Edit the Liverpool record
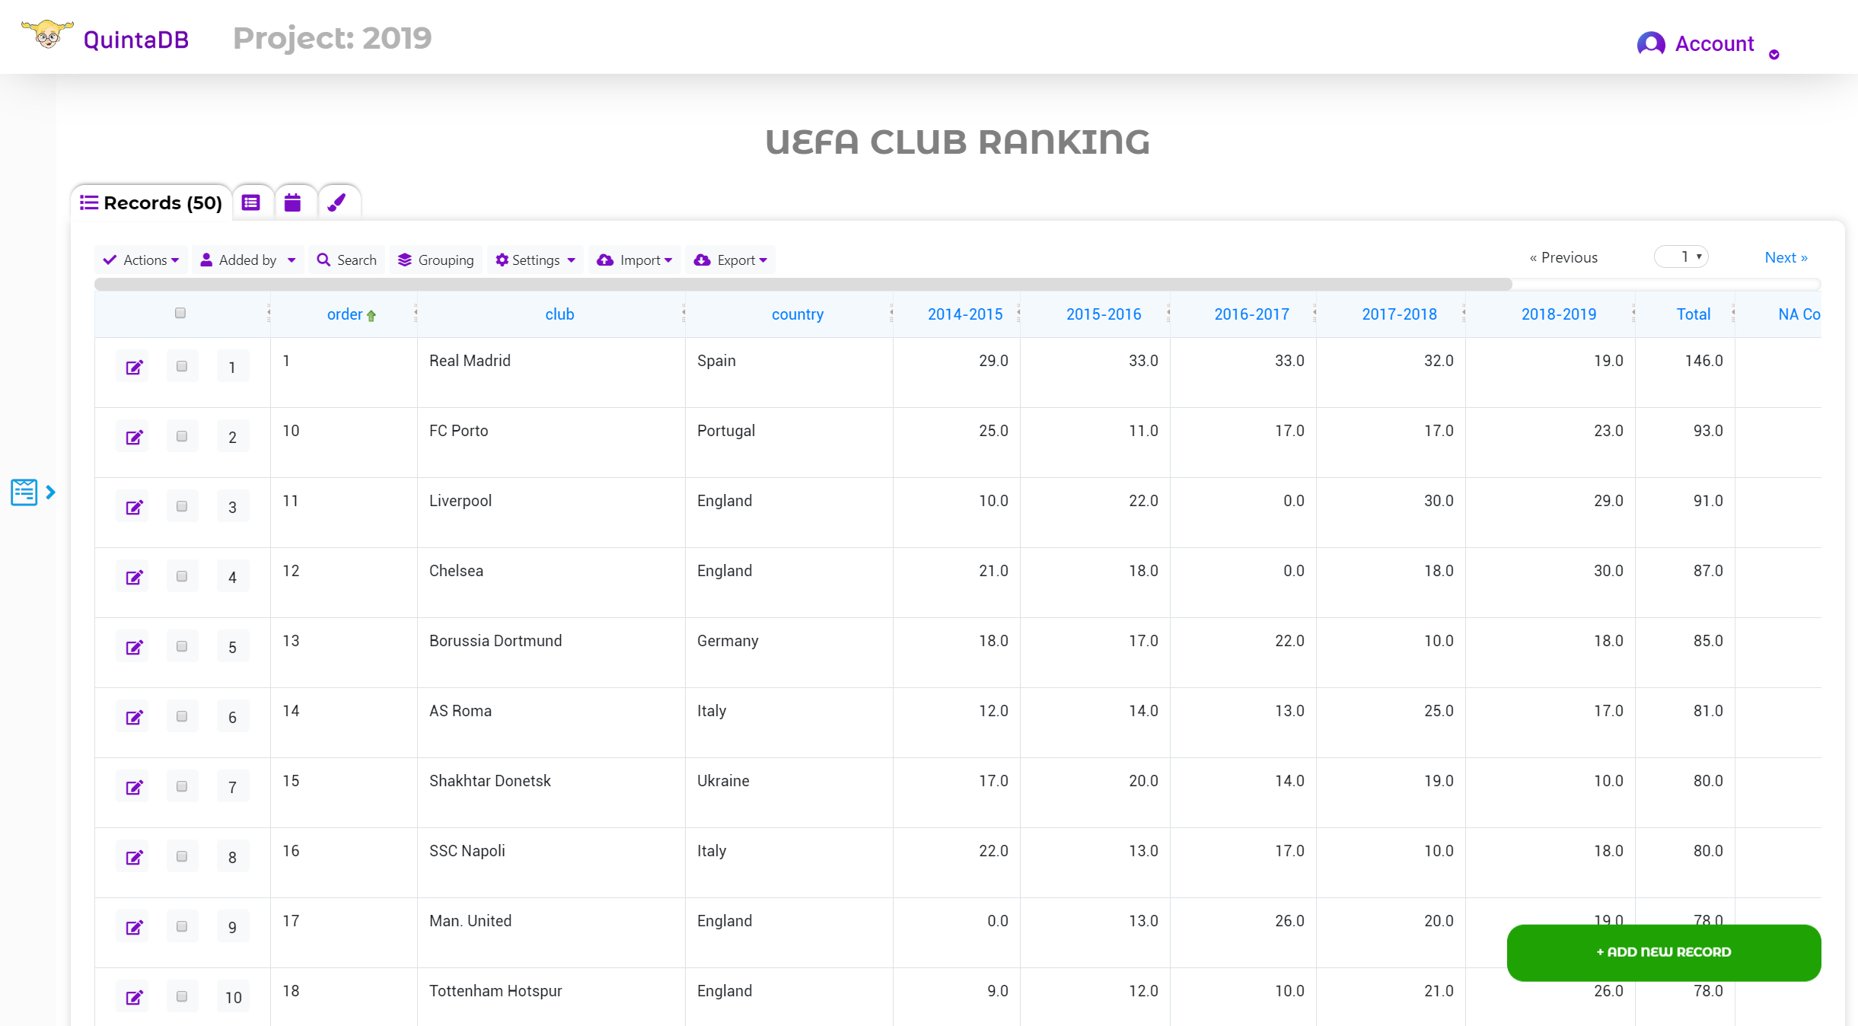1858x1026 pixels. pyautogui.click(x=134, y=508)
